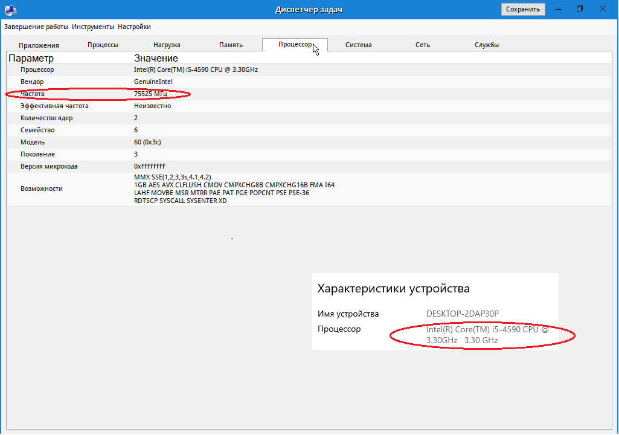Select the Семейство row
The image size is (619, 435).
click(309, 130)
